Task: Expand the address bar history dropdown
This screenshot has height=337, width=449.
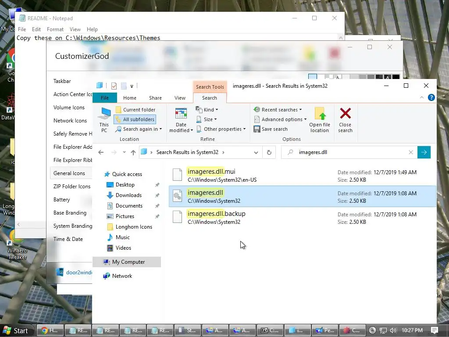Action: coord(256,152)
